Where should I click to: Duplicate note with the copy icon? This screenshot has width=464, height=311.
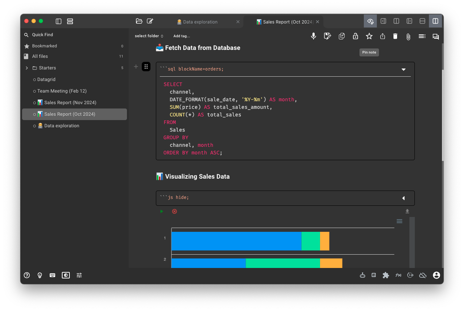341,36
